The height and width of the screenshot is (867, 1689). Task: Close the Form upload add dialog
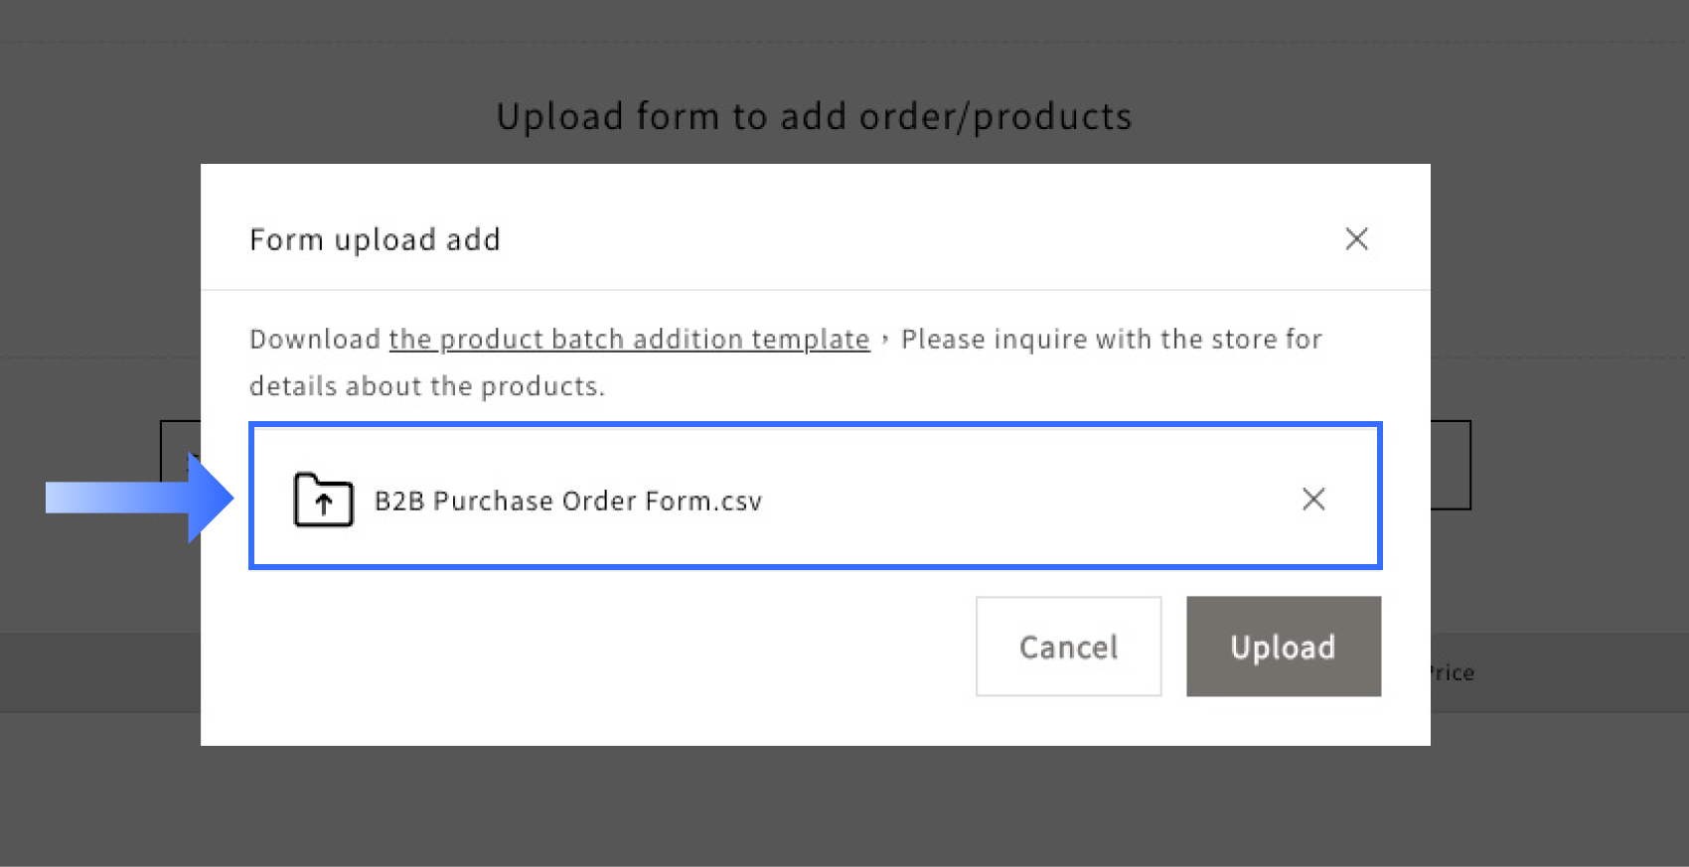click(1356, 239)
